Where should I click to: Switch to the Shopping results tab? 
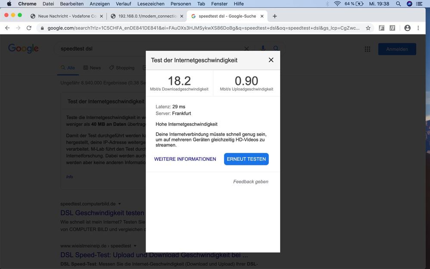(122, 68)
